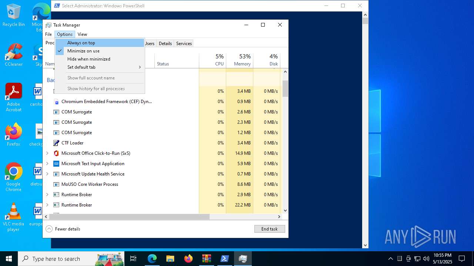Screen dimensions: 474x266
Task: Open the Recycle Bin desktop icon
Action: [14, 16]
